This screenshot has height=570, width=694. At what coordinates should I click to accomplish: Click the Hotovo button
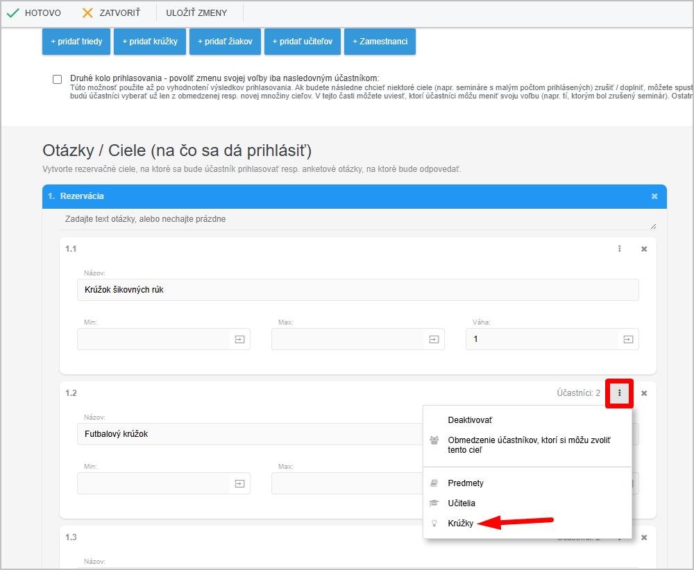tap(34, 13)
